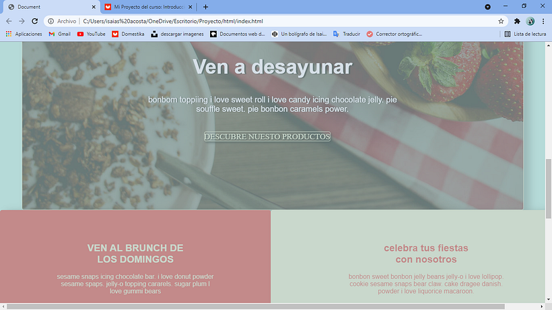Bookmark this page with the star icon
552x310 pixels.
pyautogui.click(x=501, y=21)
